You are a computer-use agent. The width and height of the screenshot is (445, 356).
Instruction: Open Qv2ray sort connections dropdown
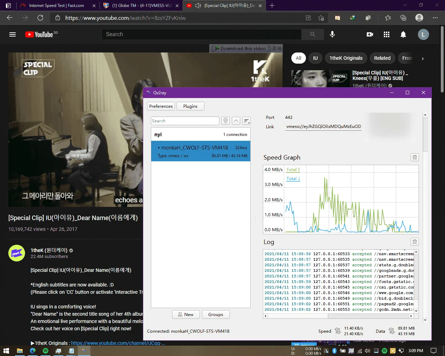click(x=246, y=121)
